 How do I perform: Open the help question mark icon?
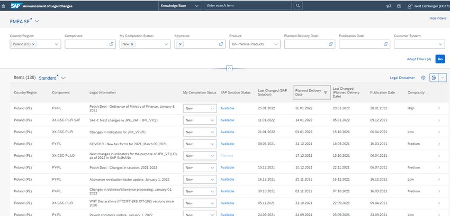pyautogui.click(x=399, y=6)
